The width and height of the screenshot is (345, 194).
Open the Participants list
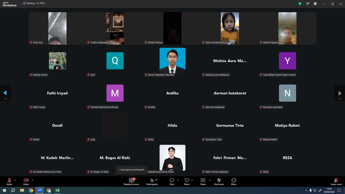pos(152,182)
